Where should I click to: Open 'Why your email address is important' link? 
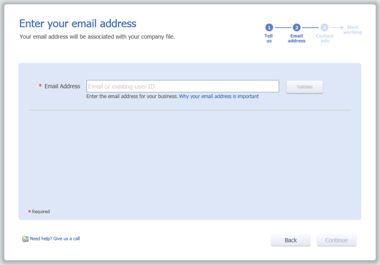tap(219, 96)
